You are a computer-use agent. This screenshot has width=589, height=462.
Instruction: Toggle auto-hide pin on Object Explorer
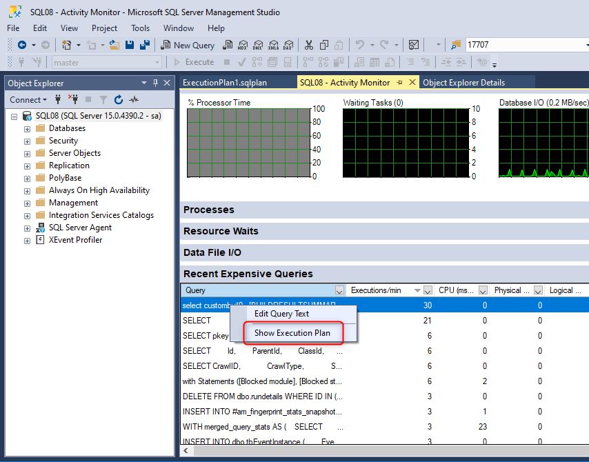[155, 83]
